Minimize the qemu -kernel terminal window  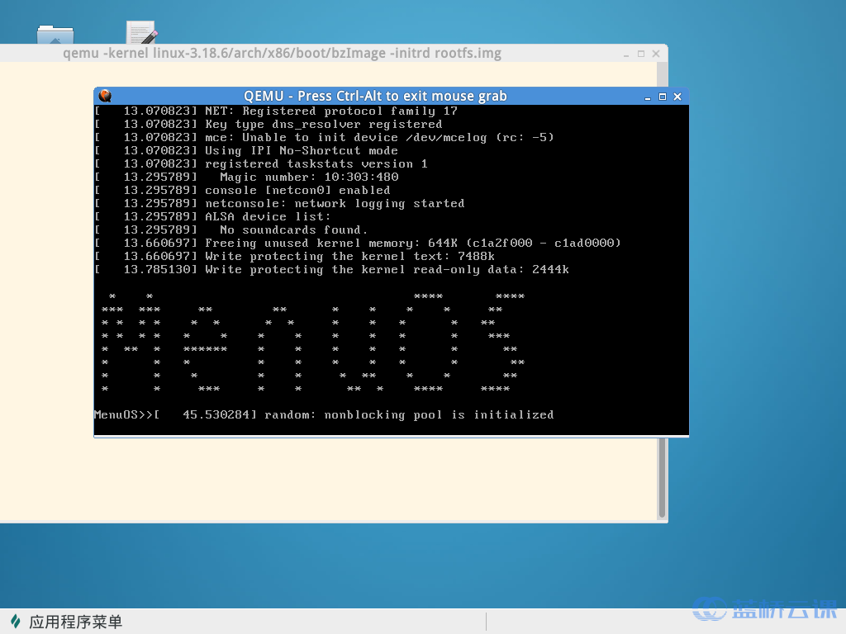[x=626, y=54]
